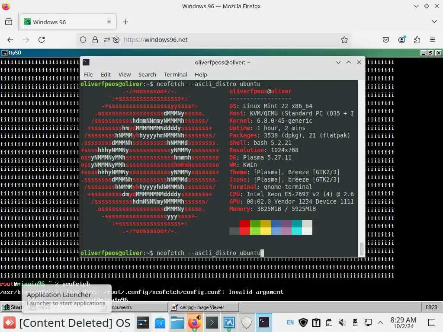Open the notifications tray icon
The width and height of the screenshot is (443, 332).
(316, 322)
